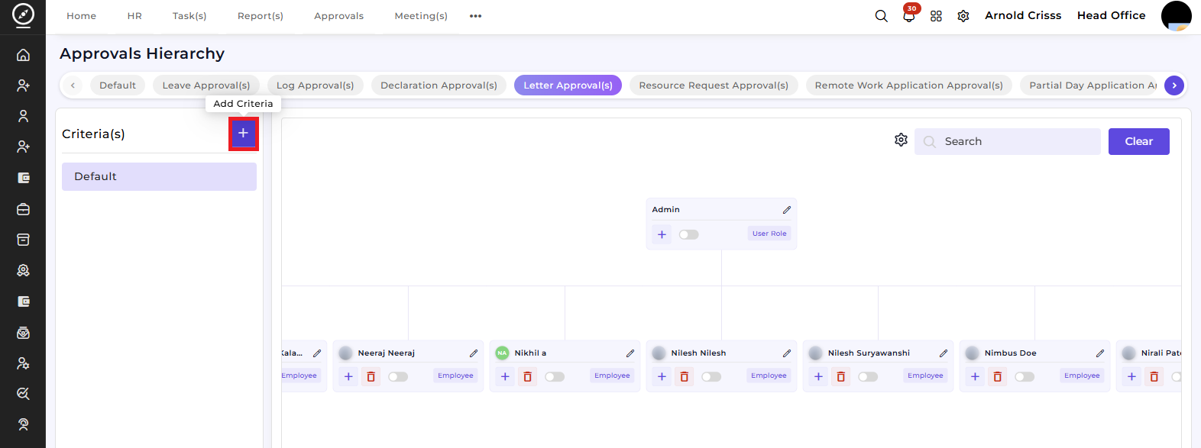Add child under Nilesh Nilesh

click(x=662, y=376)
